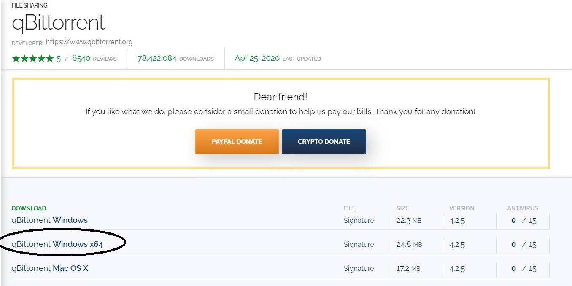
Task: Click the five-star rating icons
Action: pos(33,59)
